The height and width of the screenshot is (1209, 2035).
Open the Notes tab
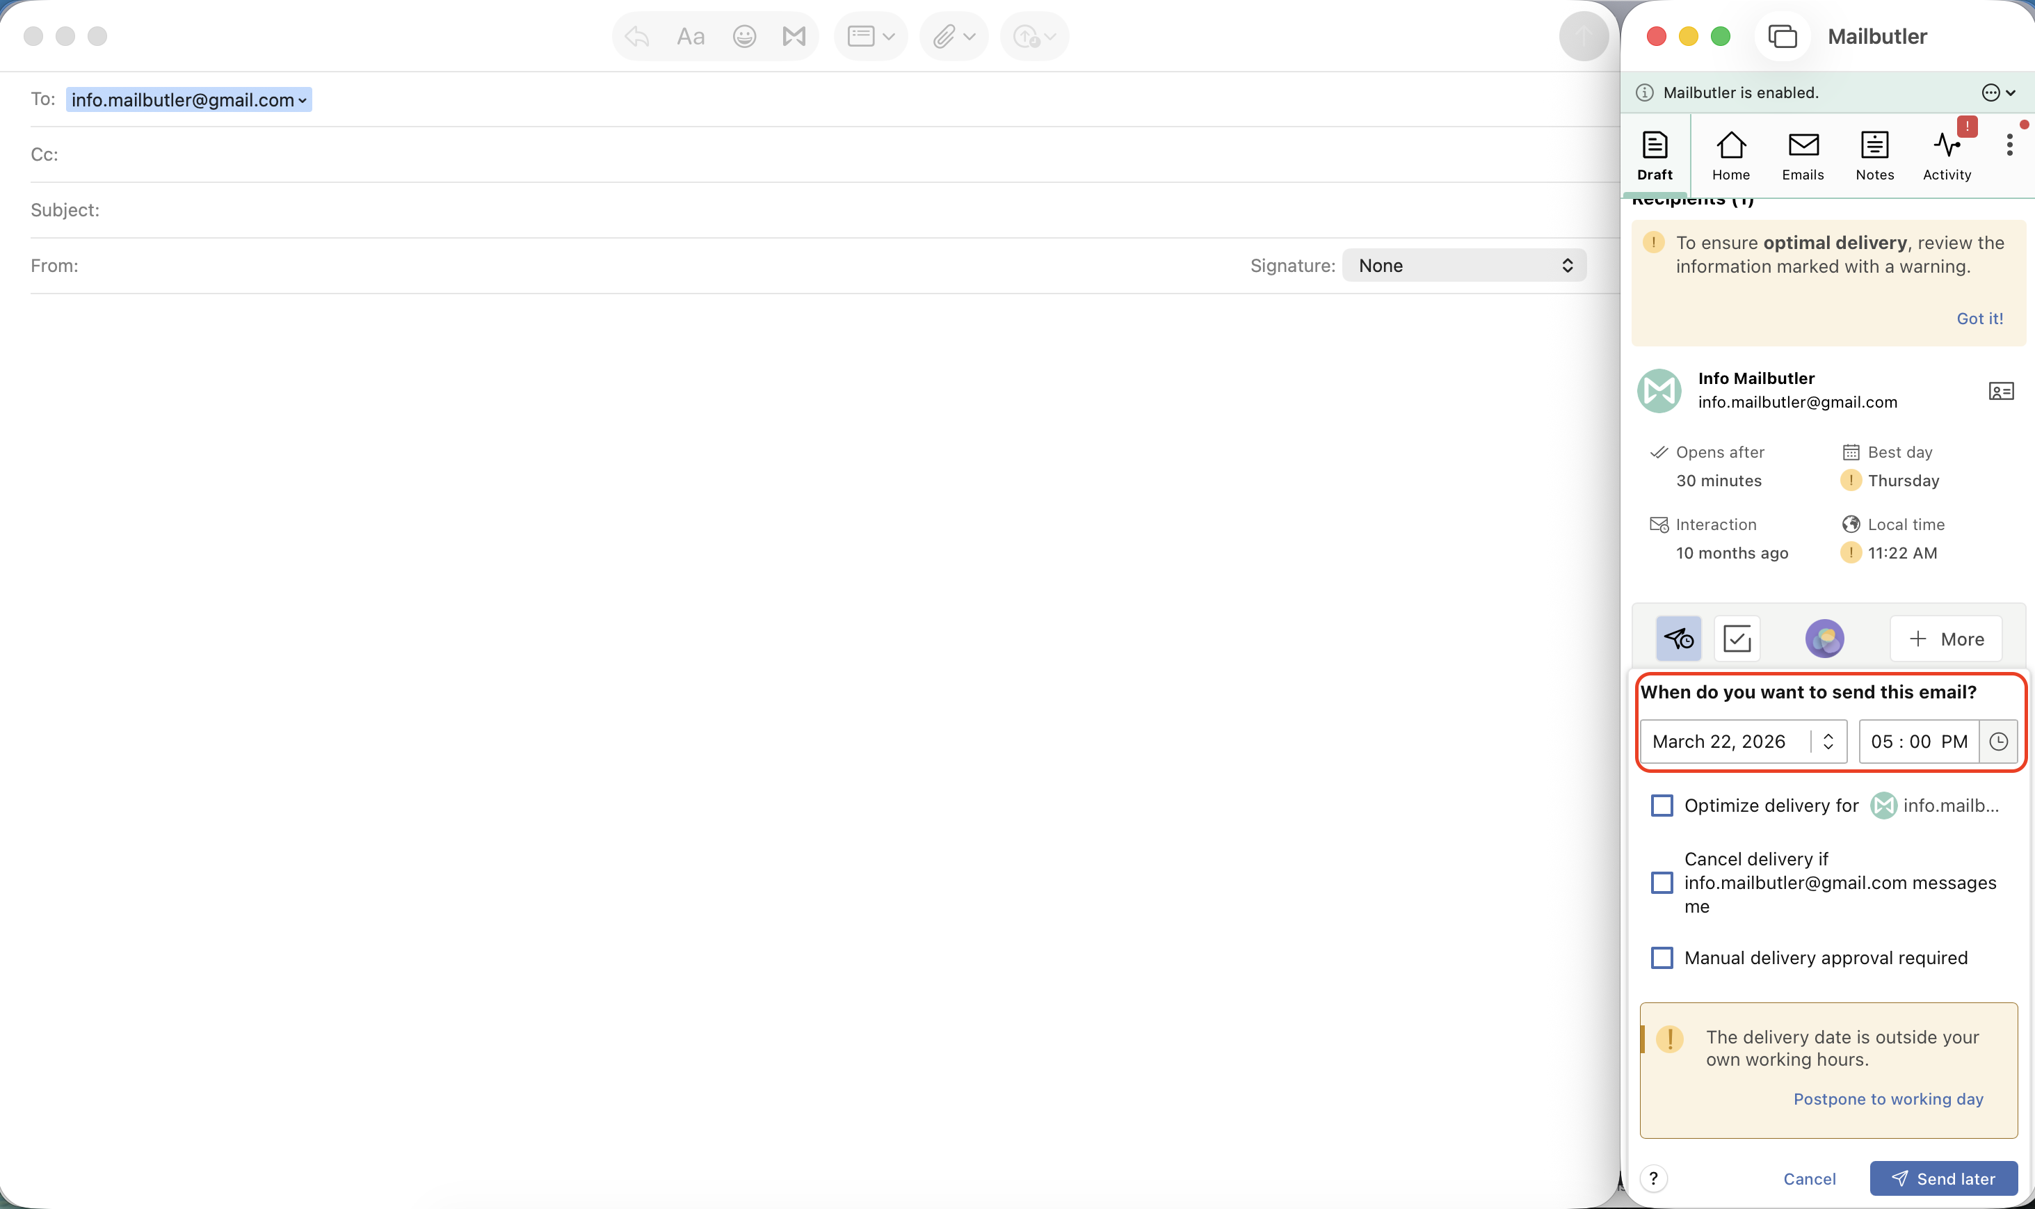click(x=1874, y=155)
